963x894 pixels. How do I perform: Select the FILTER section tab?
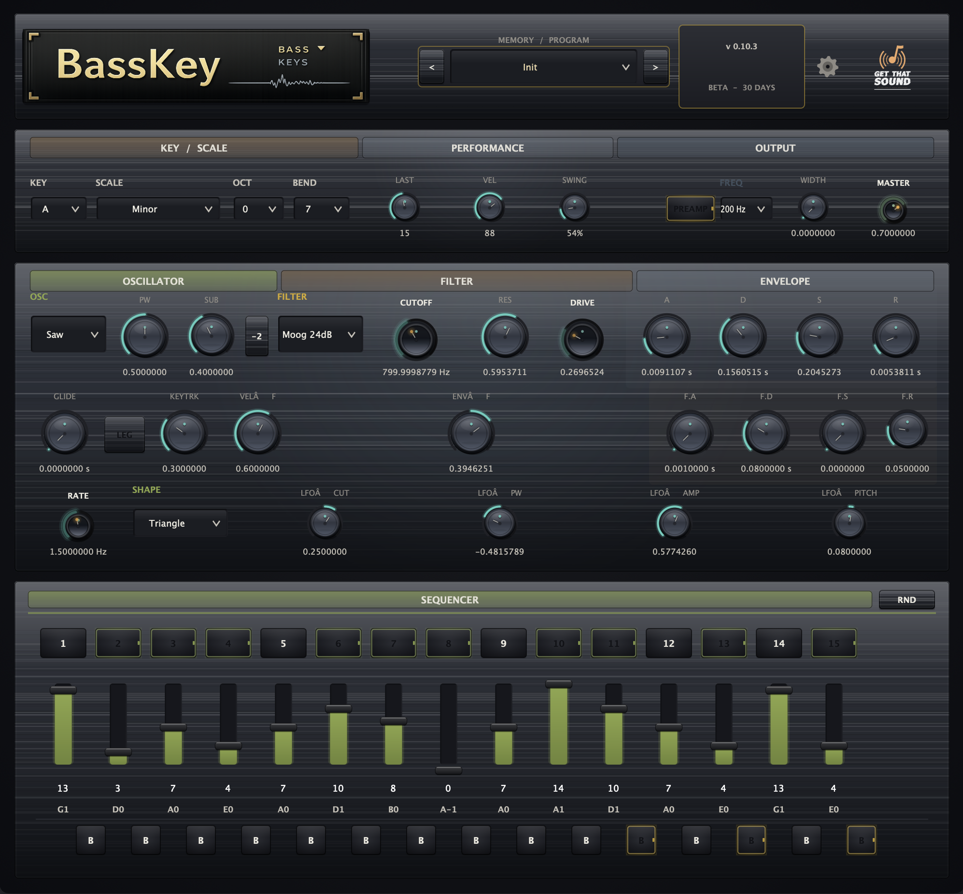(x=456, y=280)
